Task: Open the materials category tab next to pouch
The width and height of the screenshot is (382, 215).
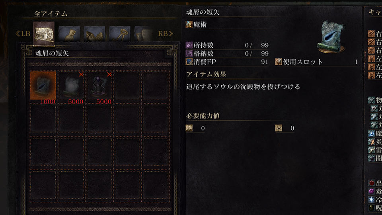Action: click(94, 34)
